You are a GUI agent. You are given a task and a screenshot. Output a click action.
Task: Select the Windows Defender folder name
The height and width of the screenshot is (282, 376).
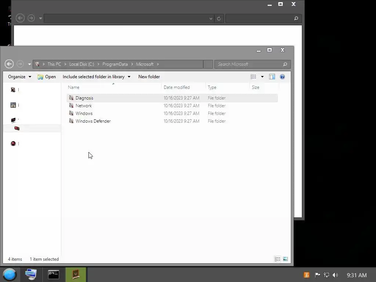coord(93,121)
